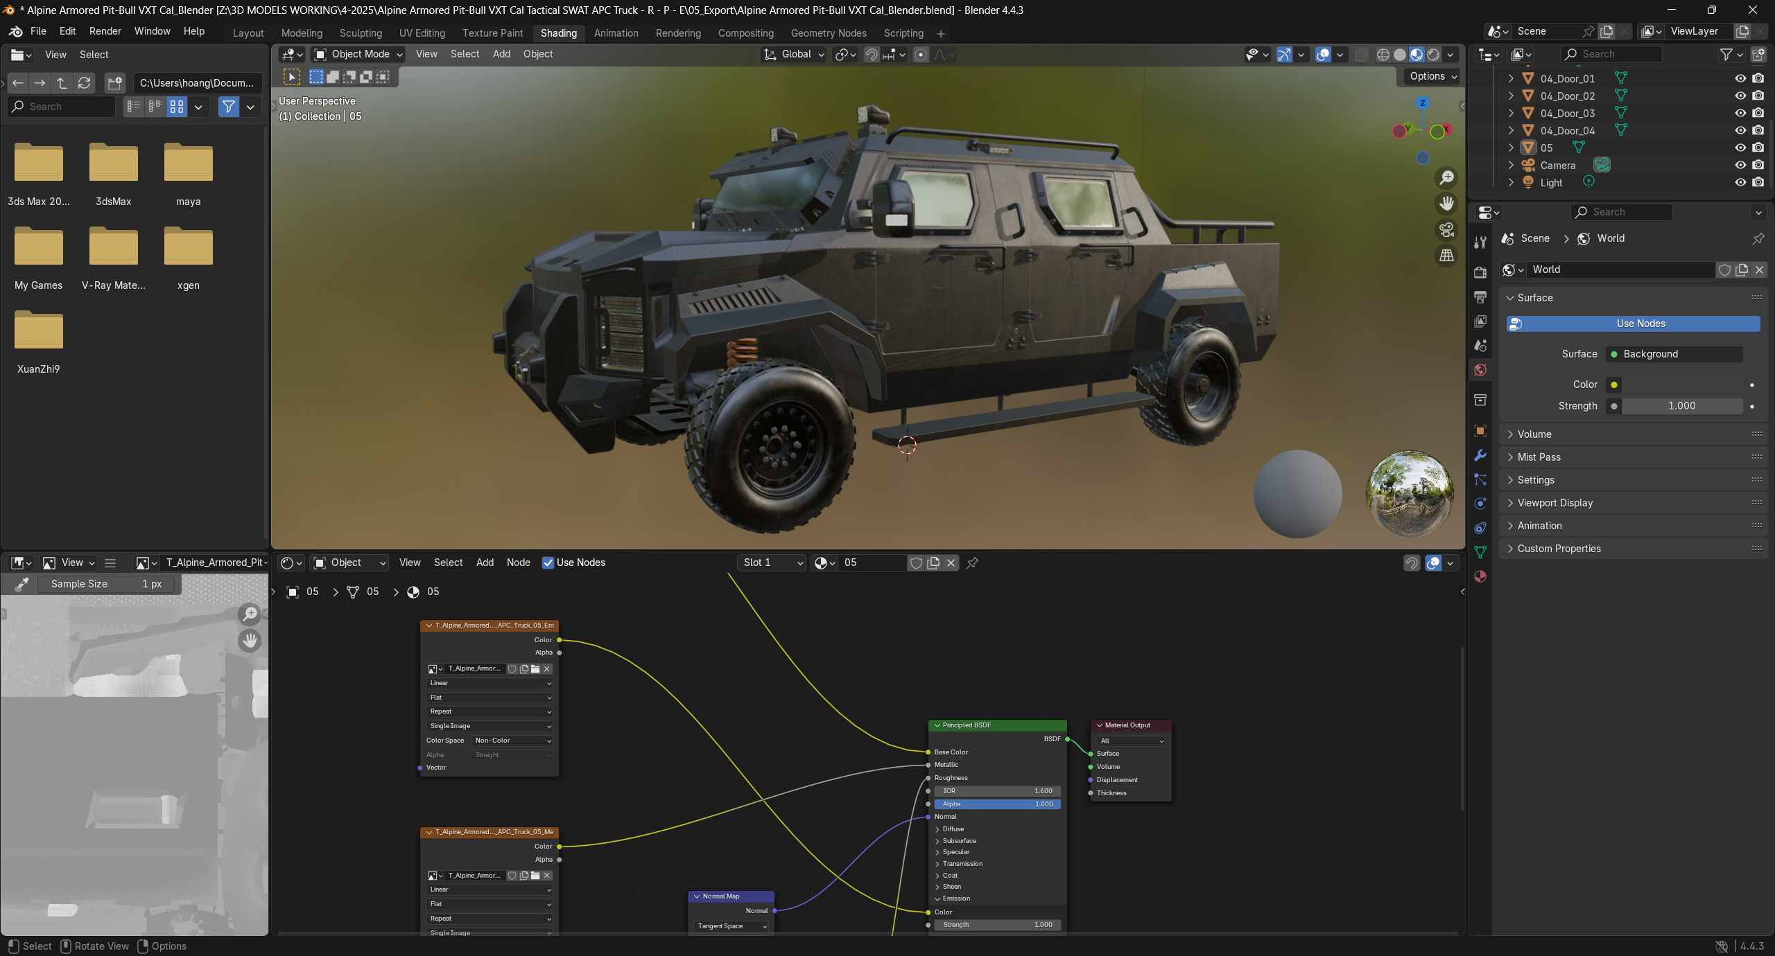The width and height of the screenshot is (1775, 956).
Task: Open the Output properties tab
Action: coord(1480,296)
